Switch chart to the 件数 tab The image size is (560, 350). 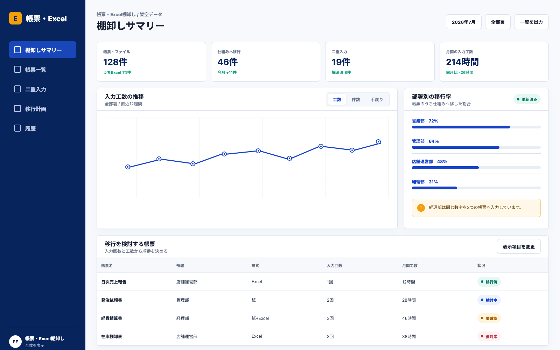point(356,99)
